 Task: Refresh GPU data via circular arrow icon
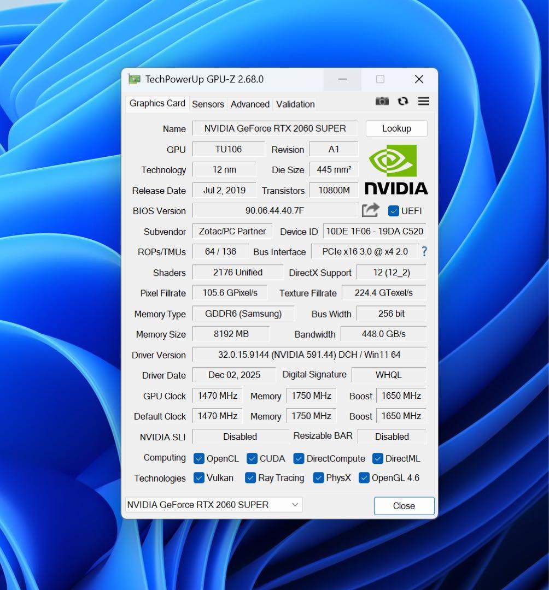pos(403,101)
